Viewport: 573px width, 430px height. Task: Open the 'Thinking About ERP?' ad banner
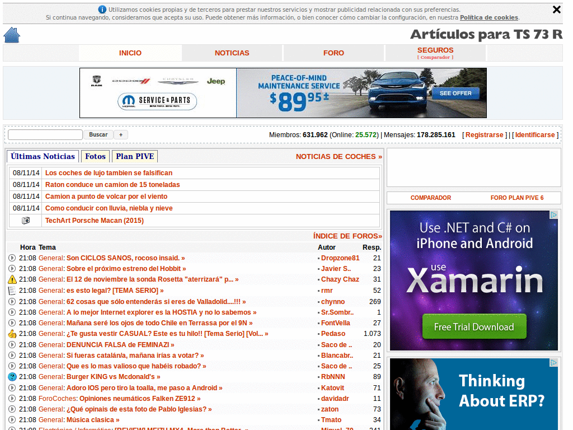pos(474,394)
